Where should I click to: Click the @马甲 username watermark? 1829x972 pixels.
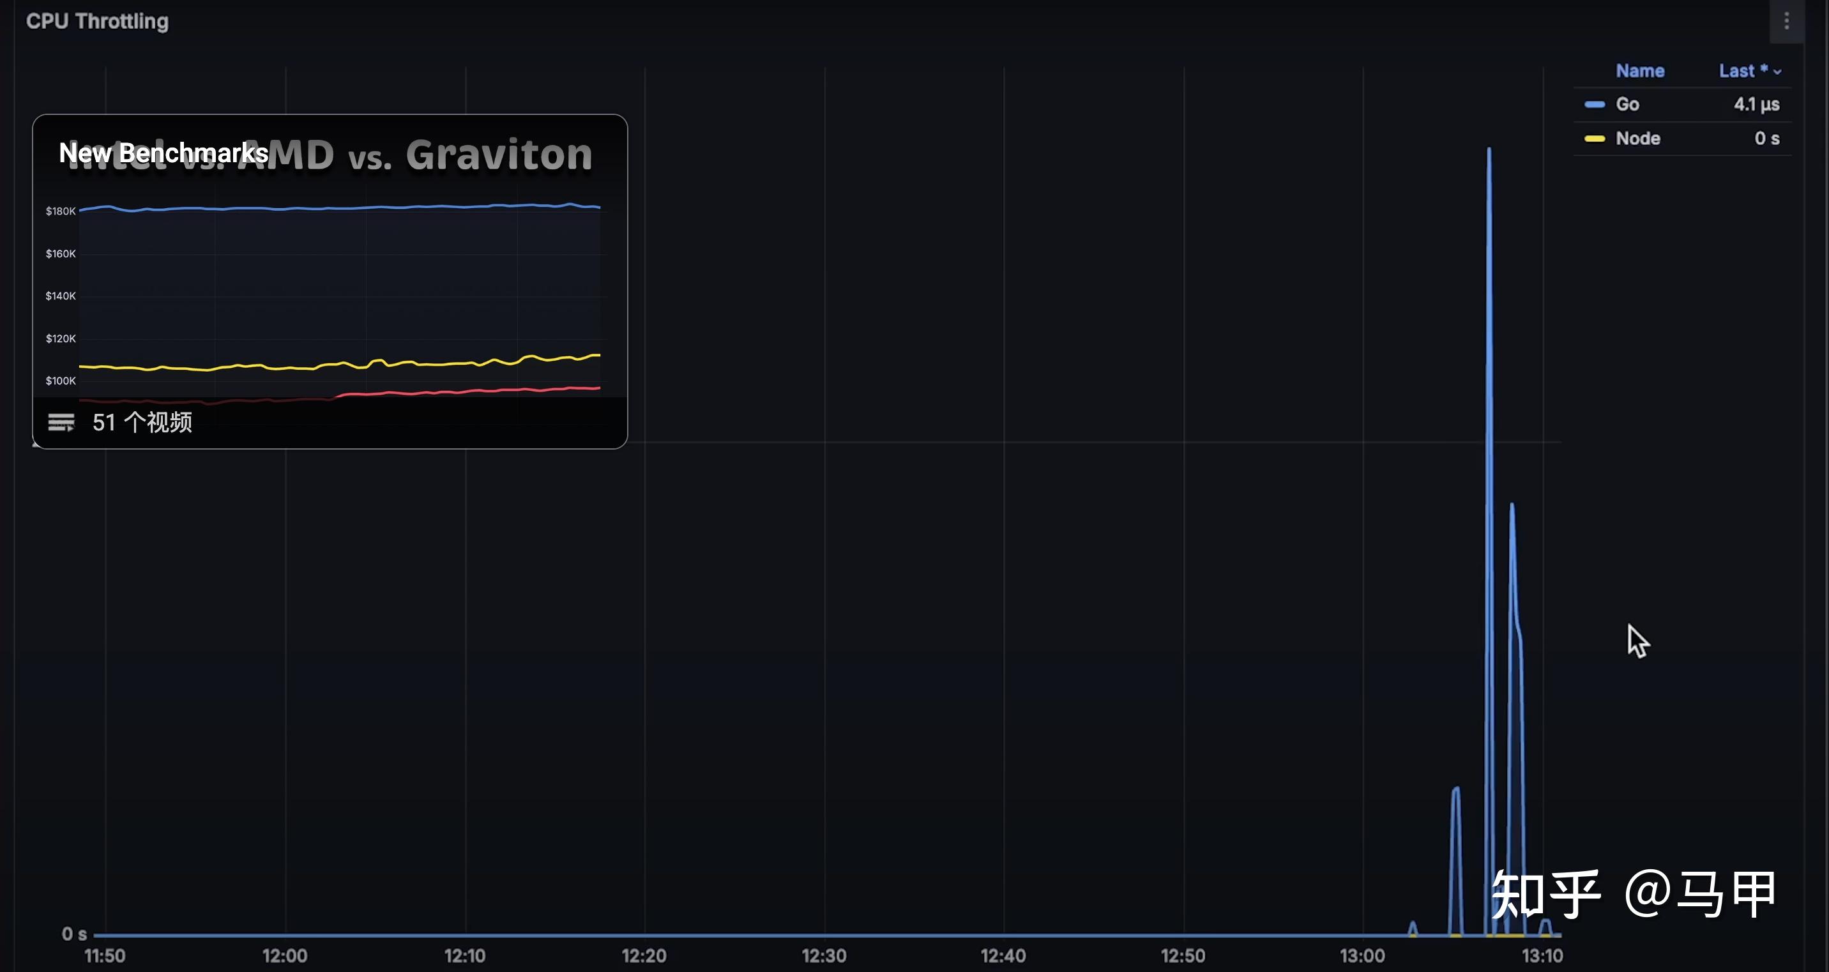pos(1700,894)
